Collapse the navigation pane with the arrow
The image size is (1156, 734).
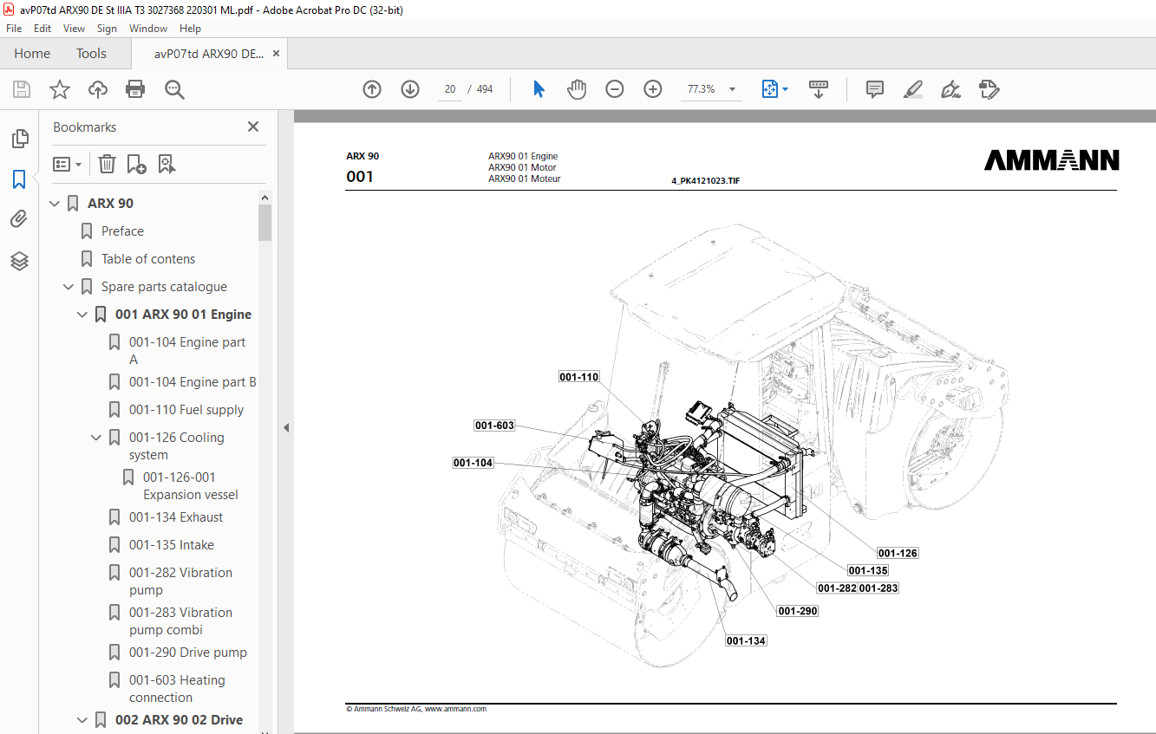pyautogui.click(x=286, y=427)
